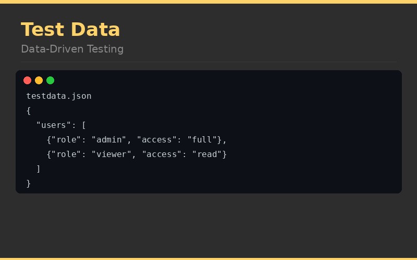Click the red dot in code window
Screen dimensions: 417x260
coord(28,80)
